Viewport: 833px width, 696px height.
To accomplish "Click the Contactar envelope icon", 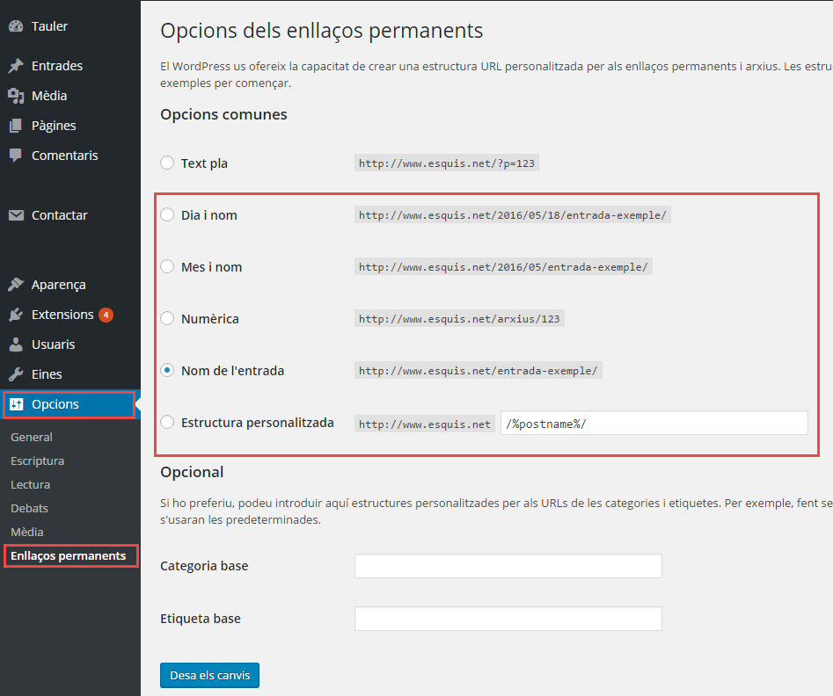I will [16, 215].
